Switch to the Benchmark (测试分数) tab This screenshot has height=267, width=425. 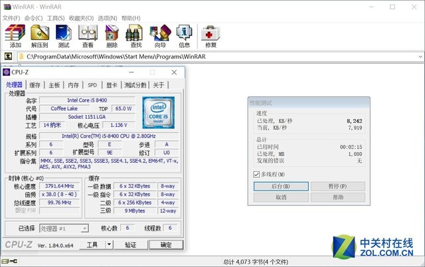coord(135,85)
